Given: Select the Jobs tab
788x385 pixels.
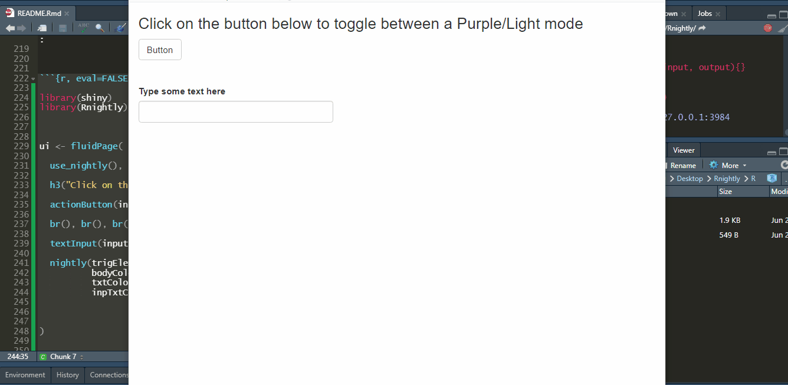Looking at the screenshot, I should [704, 14].
